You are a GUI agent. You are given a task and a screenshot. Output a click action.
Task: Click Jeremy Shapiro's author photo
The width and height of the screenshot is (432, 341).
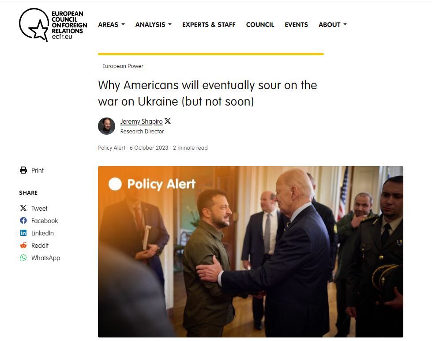pos(107,126)
